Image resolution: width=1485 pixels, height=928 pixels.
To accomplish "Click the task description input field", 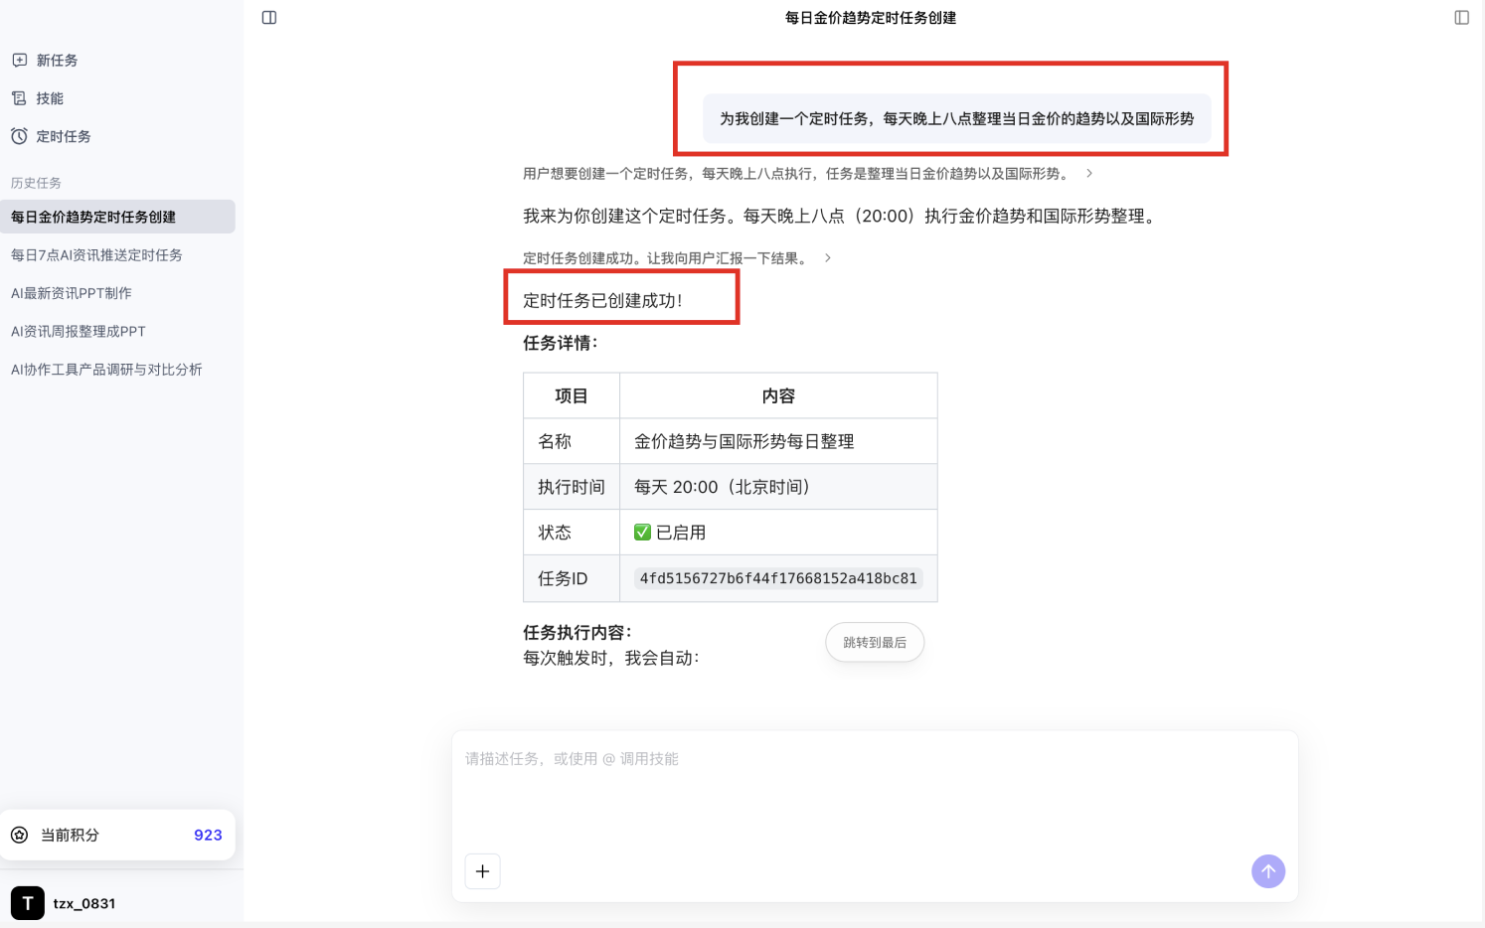I will pos(875,785).
